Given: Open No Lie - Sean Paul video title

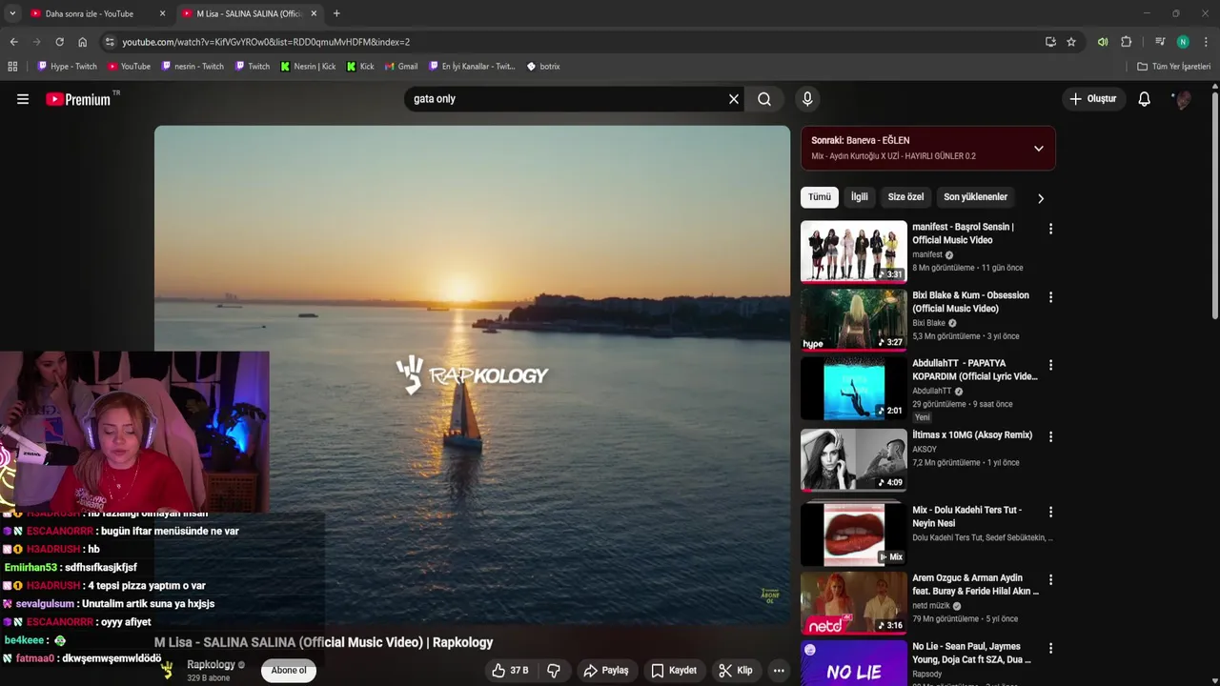Looking at the screenshot, I should tap(971, 653).
